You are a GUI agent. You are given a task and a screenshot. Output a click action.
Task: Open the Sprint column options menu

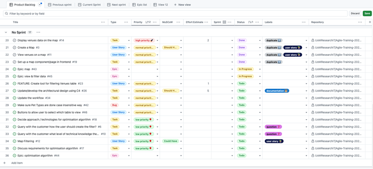point(229,22)
